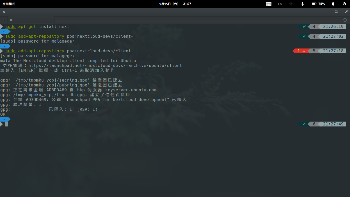
Task: Open the 應用程式 applications menu
Action: [9, 4]
